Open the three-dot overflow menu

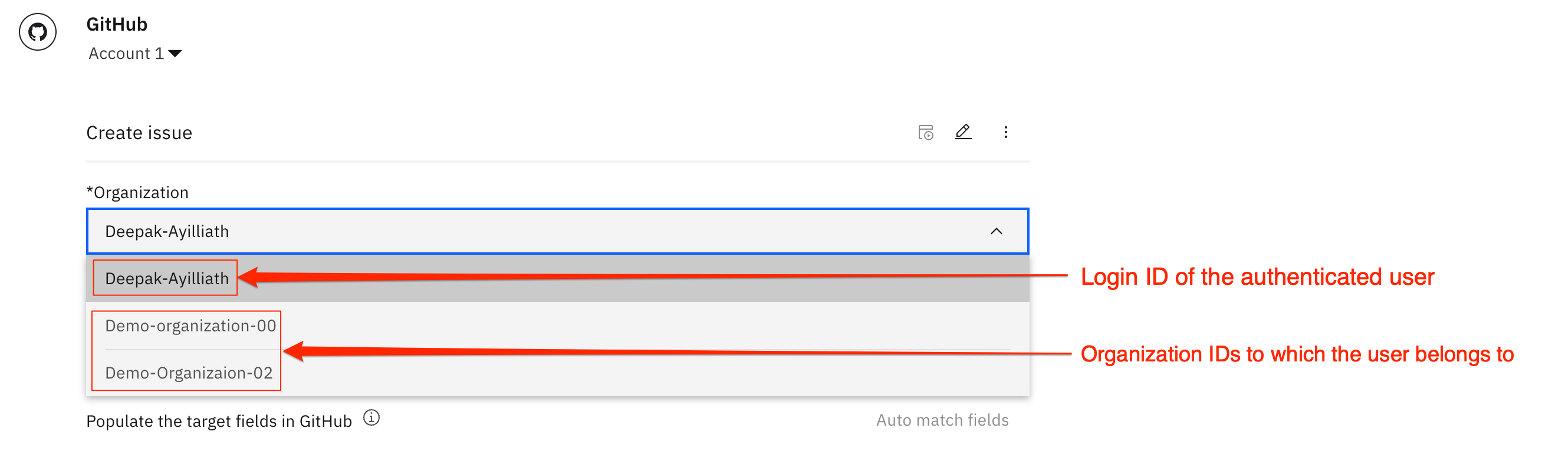(1005, 133)
